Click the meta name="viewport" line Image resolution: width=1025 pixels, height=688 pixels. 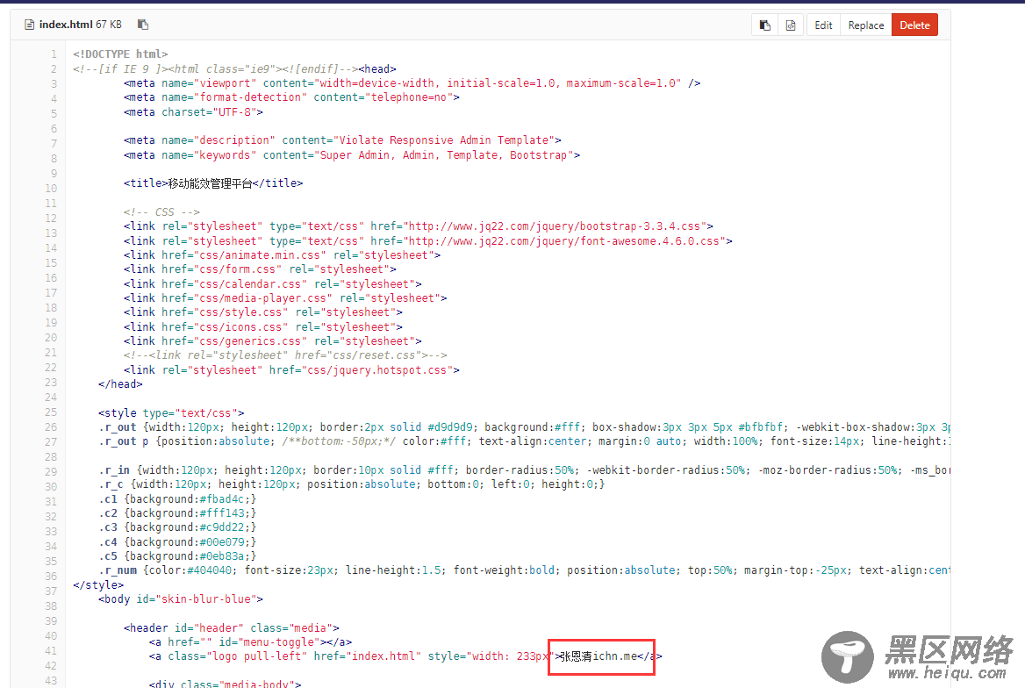412,83
